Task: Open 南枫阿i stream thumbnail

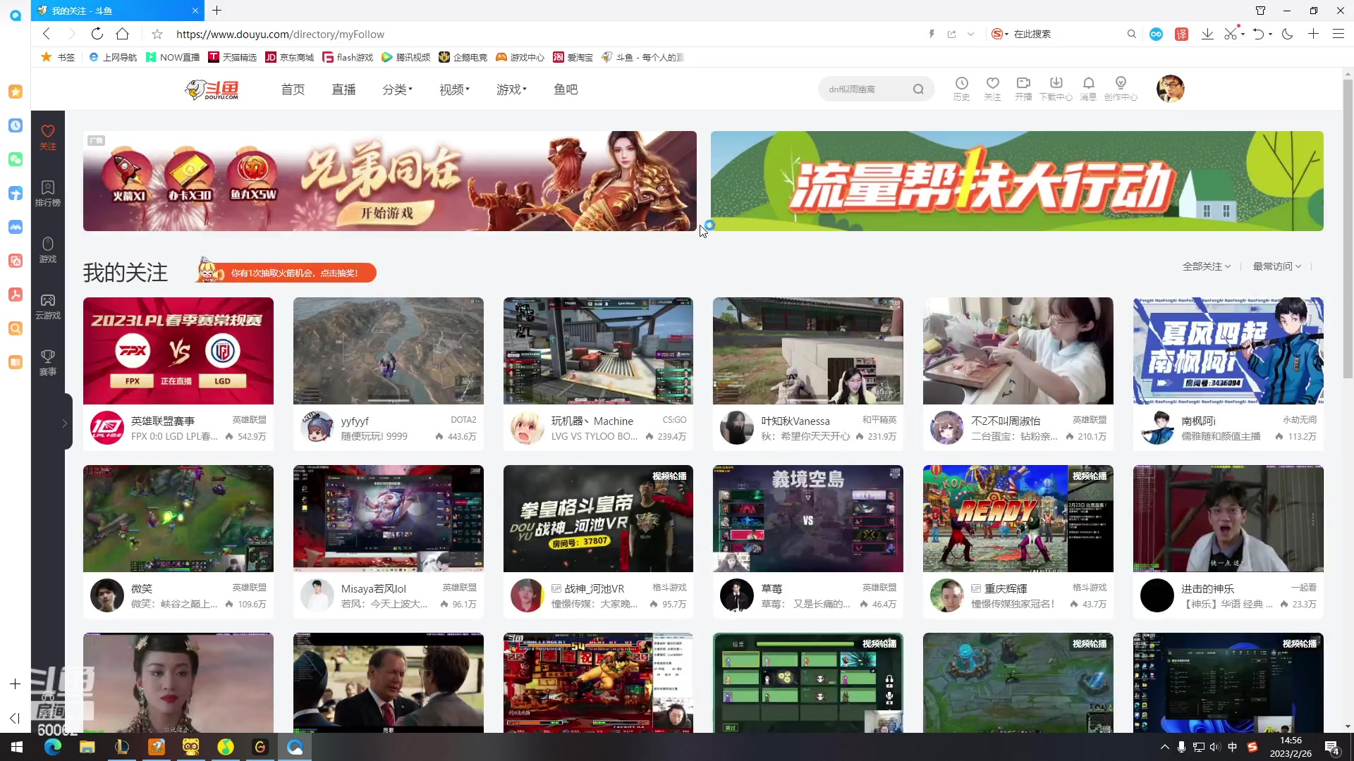Action: click(1228, 351)
